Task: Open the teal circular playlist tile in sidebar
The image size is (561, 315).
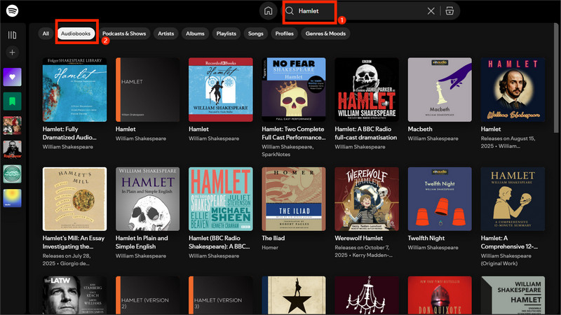Action: coord(12,174)
